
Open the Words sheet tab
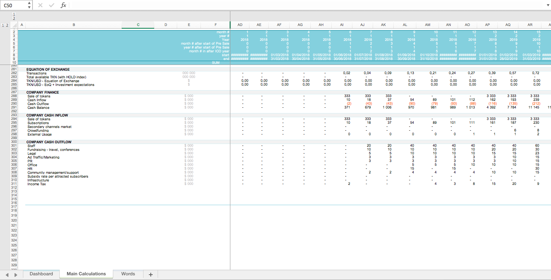click(128, 274)
